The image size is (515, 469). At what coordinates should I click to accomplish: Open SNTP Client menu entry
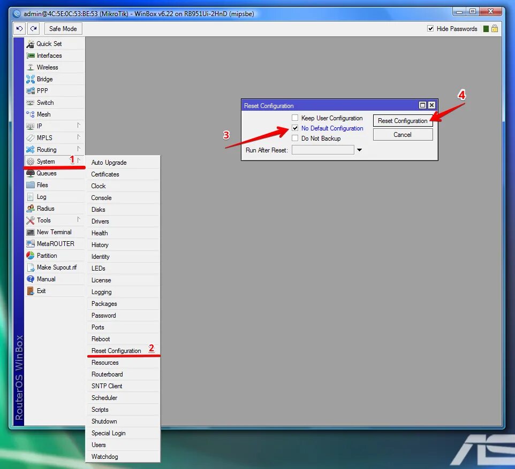[123, 386]
